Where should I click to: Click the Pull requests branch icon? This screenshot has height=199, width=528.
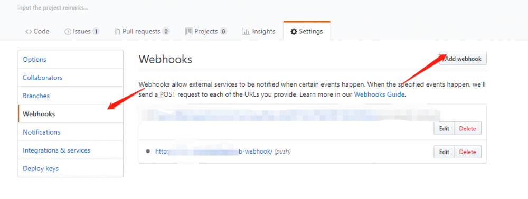coord(118,32)
